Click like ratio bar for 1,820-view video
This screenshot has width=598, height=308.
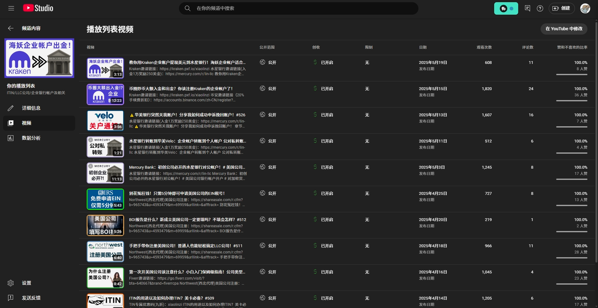[x=572, y=101]
